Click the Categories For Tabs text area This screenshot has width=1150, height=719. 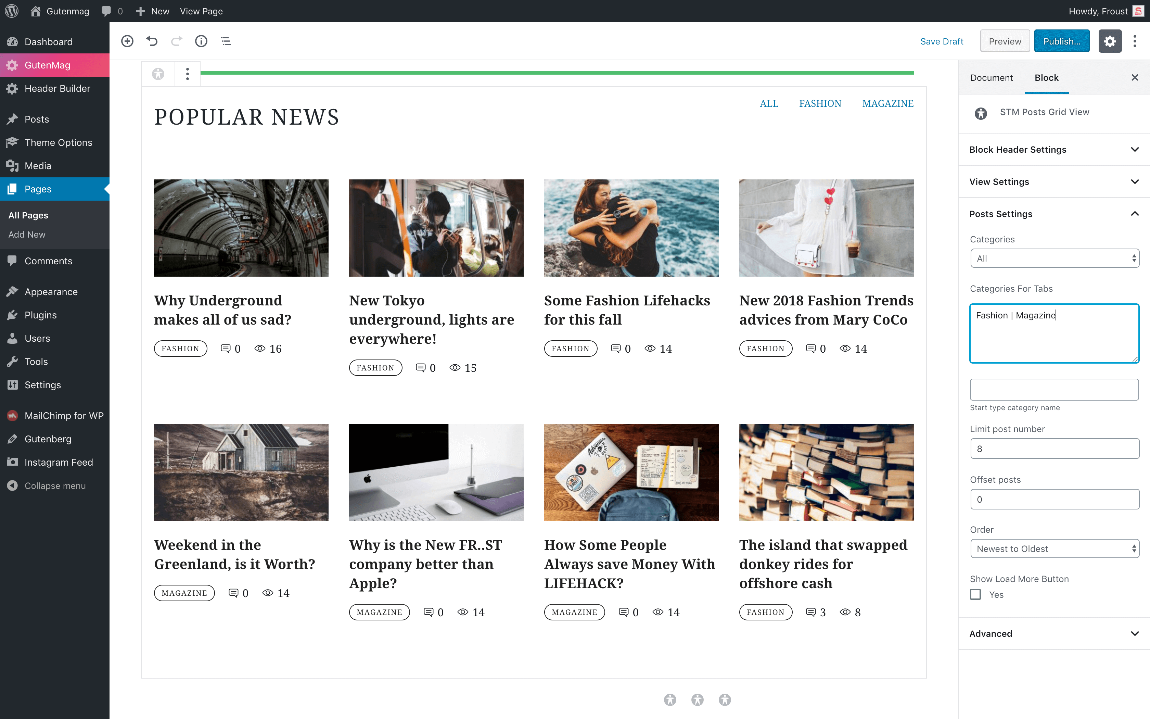point(1055,333)
